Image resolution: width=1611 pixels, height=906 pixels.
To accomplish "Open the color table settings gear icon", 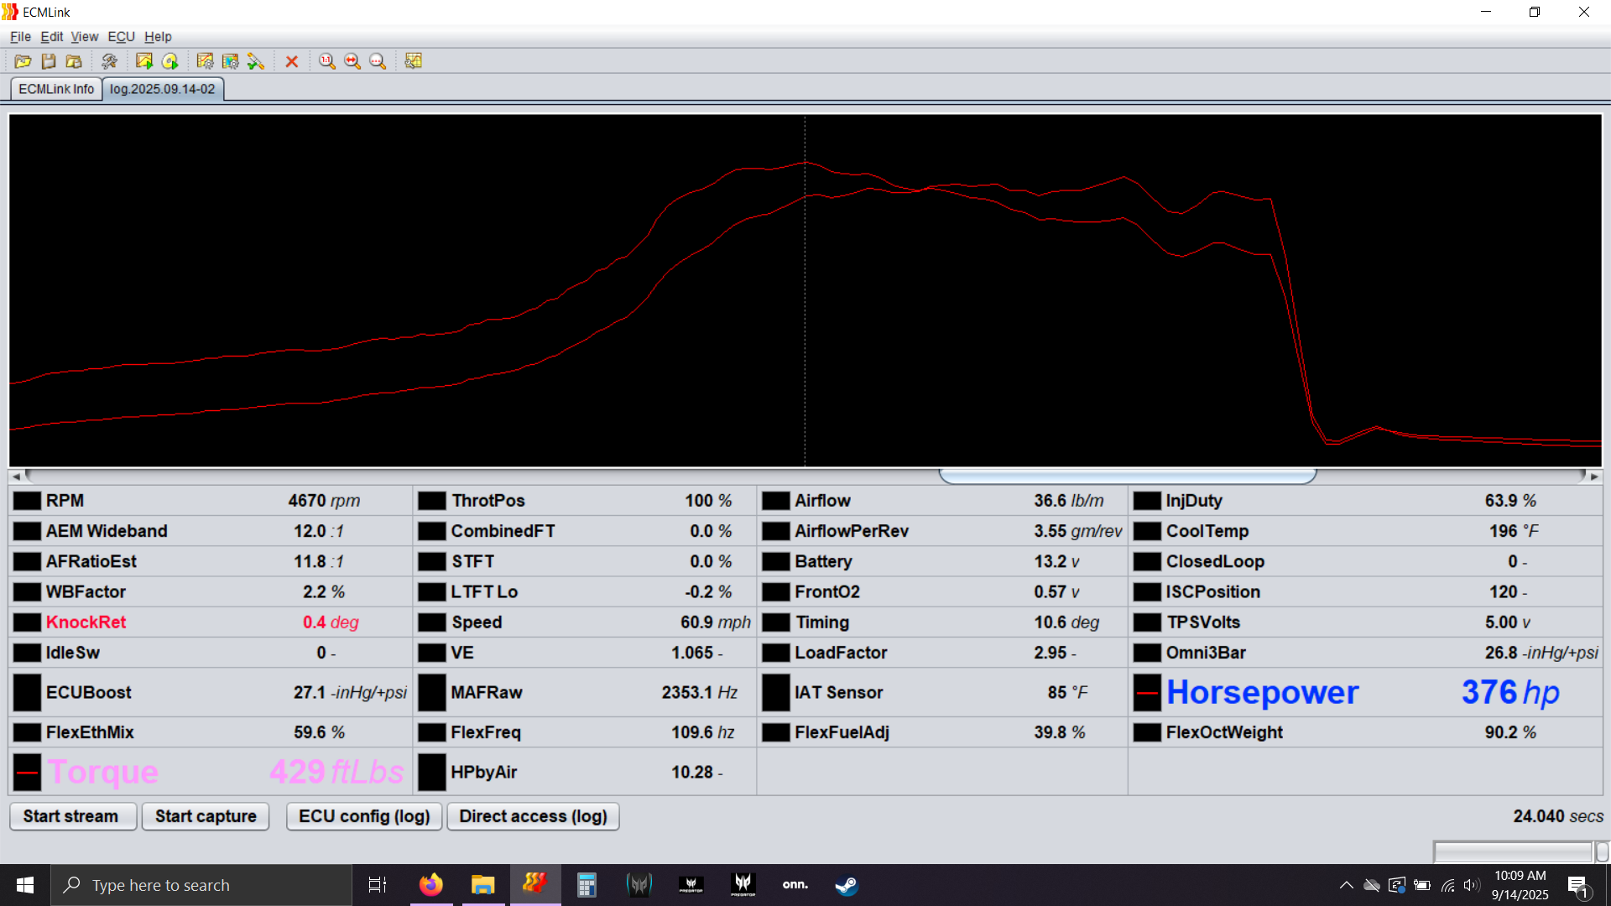I will point(231,61).
